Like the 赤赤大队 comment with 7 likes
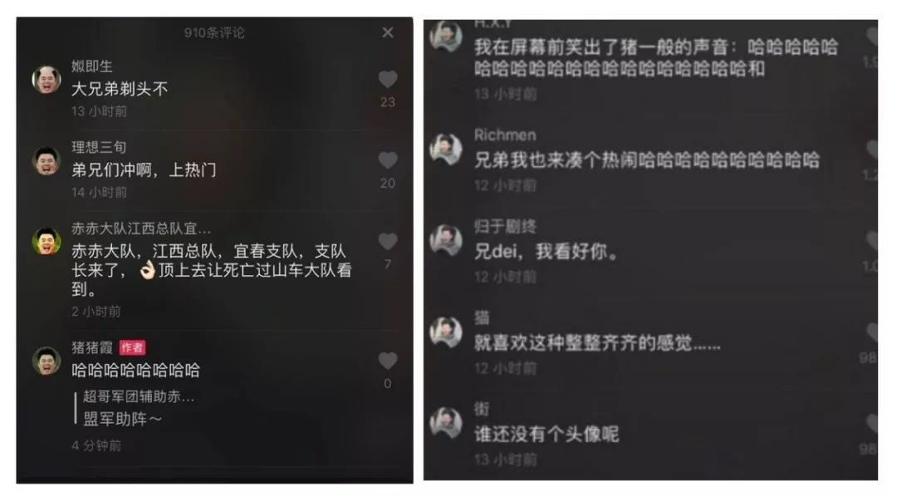Screen dimensions: 897x496 point(387,242)
